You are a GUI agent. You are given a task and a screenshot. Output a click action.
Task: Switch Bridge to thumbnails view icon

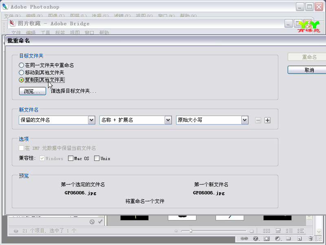click(267, 231)
